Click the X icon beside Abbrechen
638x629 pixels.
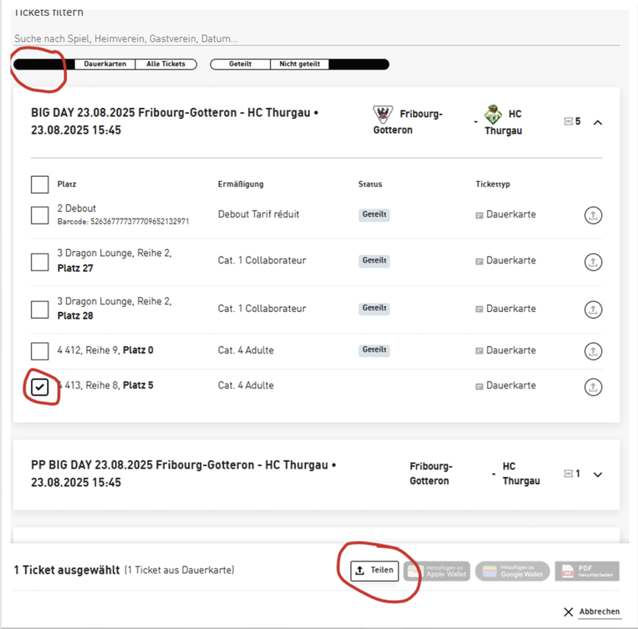[568, 612]
